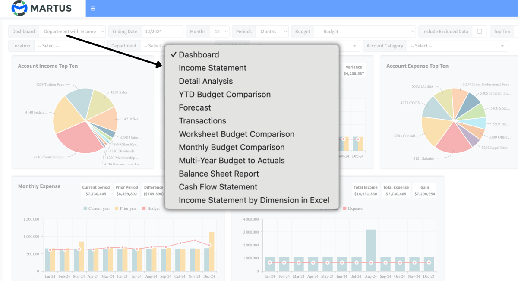
Task: Choose Cash Flow Statement
Action: (252, 187)
